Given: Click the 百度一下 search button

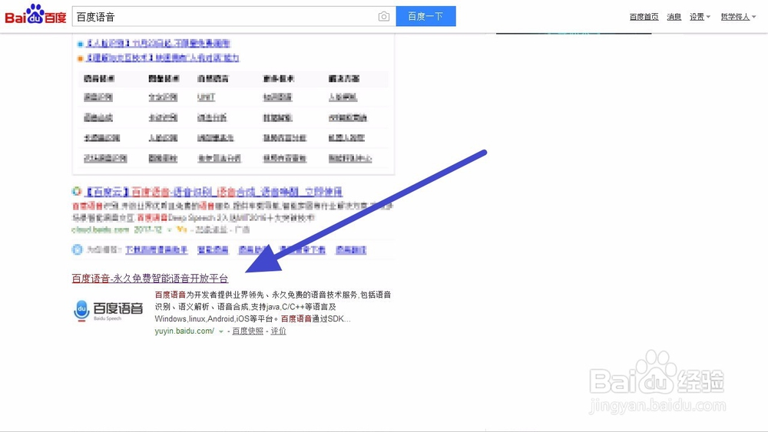Looking at the screenshot, I should pyautogui.click(x=425, y=16).
